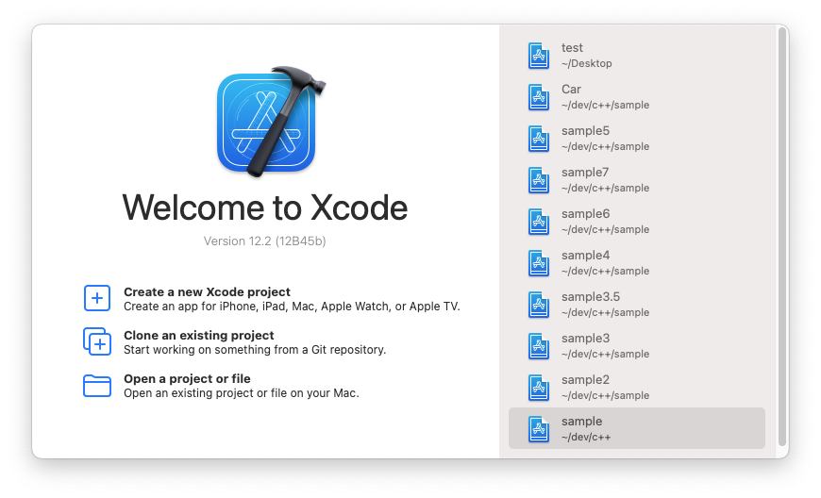The image size is (821, 498).
Task: Select recent project sample7
Action: [x=637, y=180]
